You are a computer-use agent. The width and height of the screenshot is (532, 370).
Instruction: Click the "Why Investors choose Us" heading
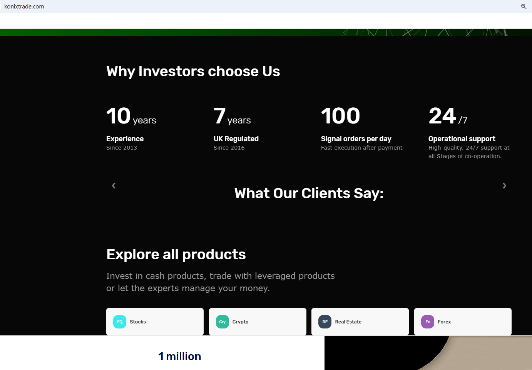point(193,72)
